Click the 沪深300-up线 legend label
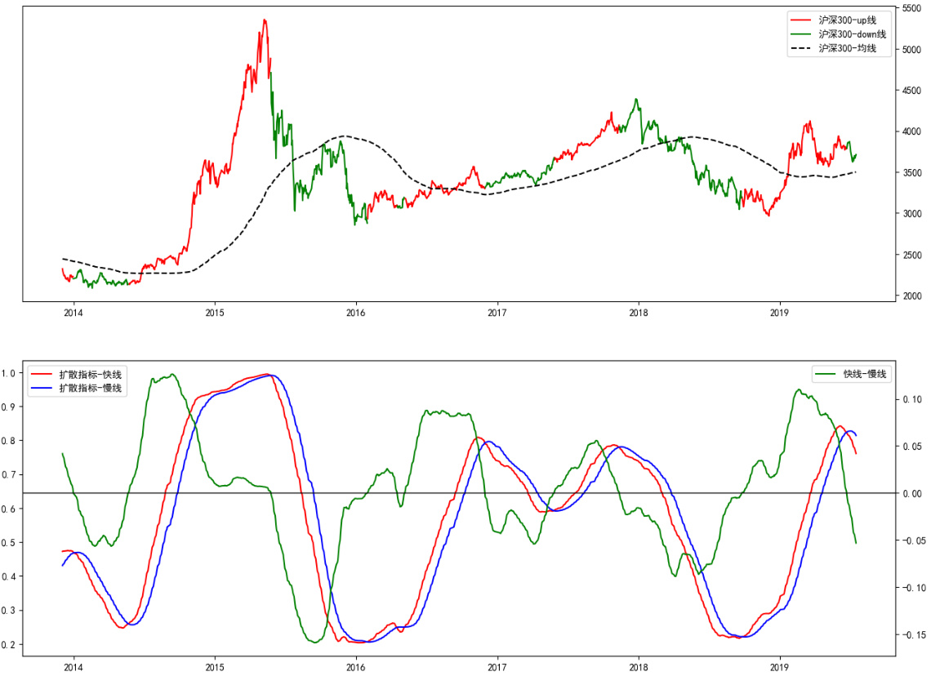 coord(852,18)
